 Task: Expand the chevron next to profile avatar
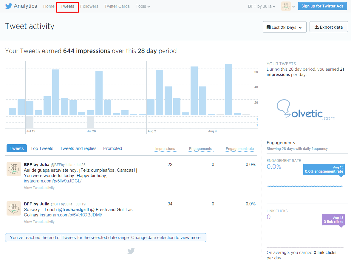pyautogui.click(x=293, y=7)
